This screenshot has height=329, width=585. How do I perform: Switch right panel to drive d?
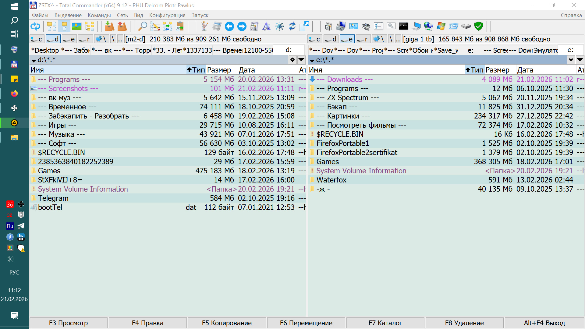click(331, 39)
